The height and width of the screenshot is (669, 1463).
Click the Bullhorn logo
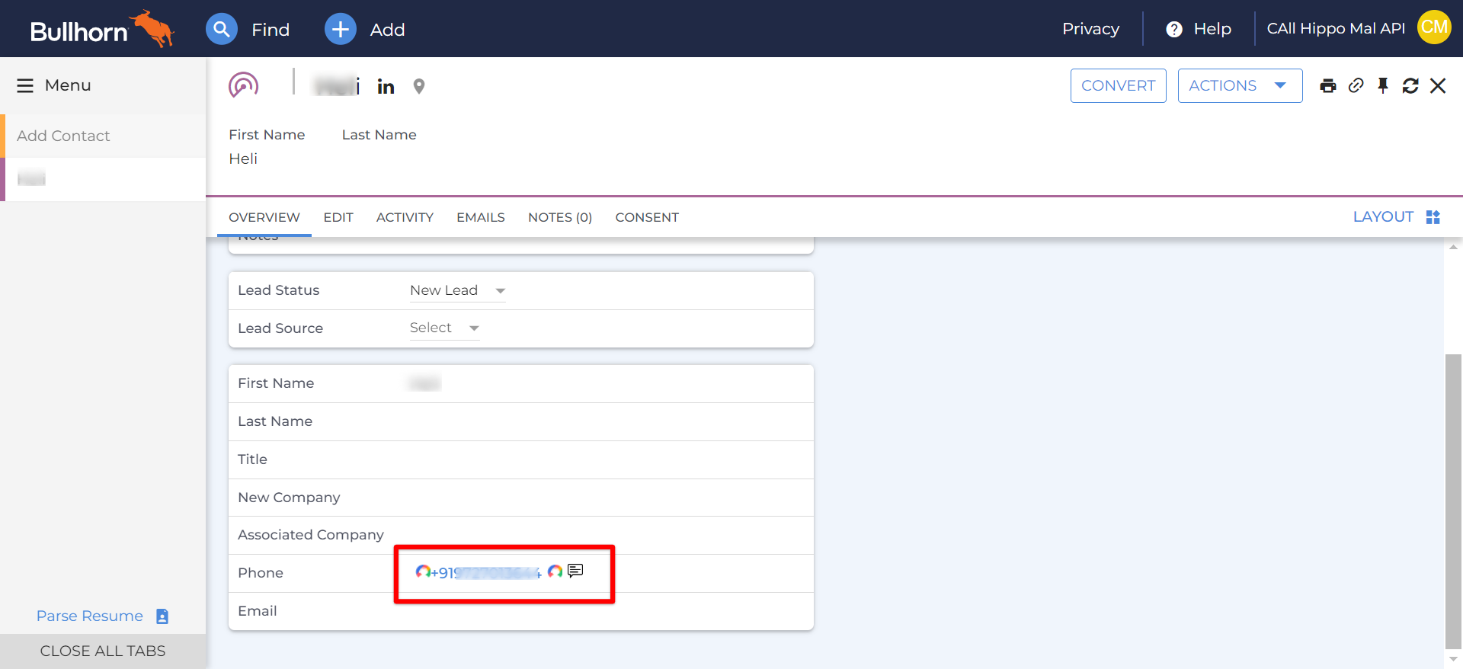click(x=102, y=29)
